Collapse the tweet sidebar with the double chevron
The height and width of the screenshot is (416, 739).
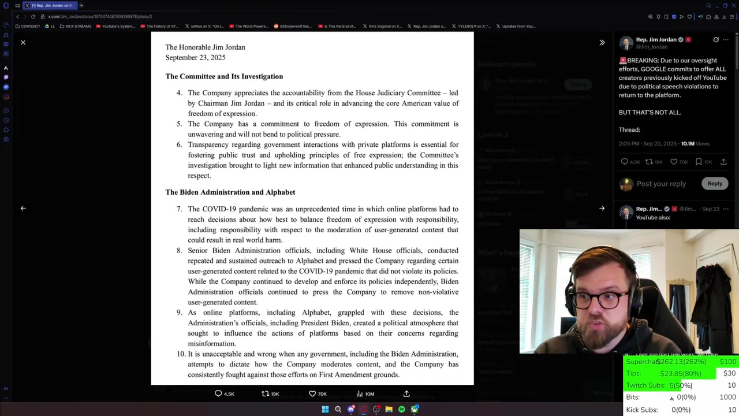tap(602, 43)
